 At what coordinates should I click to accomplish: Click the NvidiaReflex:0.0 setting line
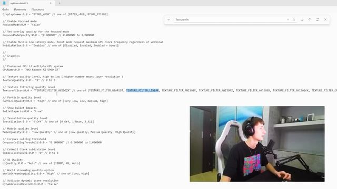coord(61,46)
